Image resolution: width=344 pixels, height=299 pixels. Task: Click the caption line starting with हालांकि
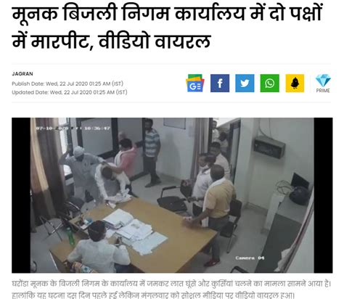153,295
